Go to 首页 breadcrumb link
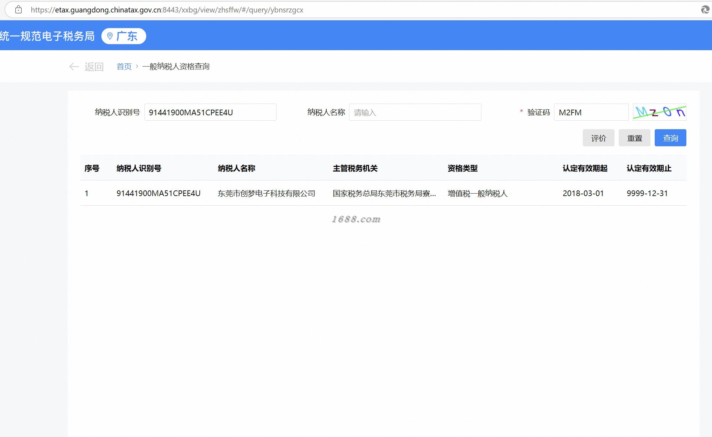 [124, 67]
